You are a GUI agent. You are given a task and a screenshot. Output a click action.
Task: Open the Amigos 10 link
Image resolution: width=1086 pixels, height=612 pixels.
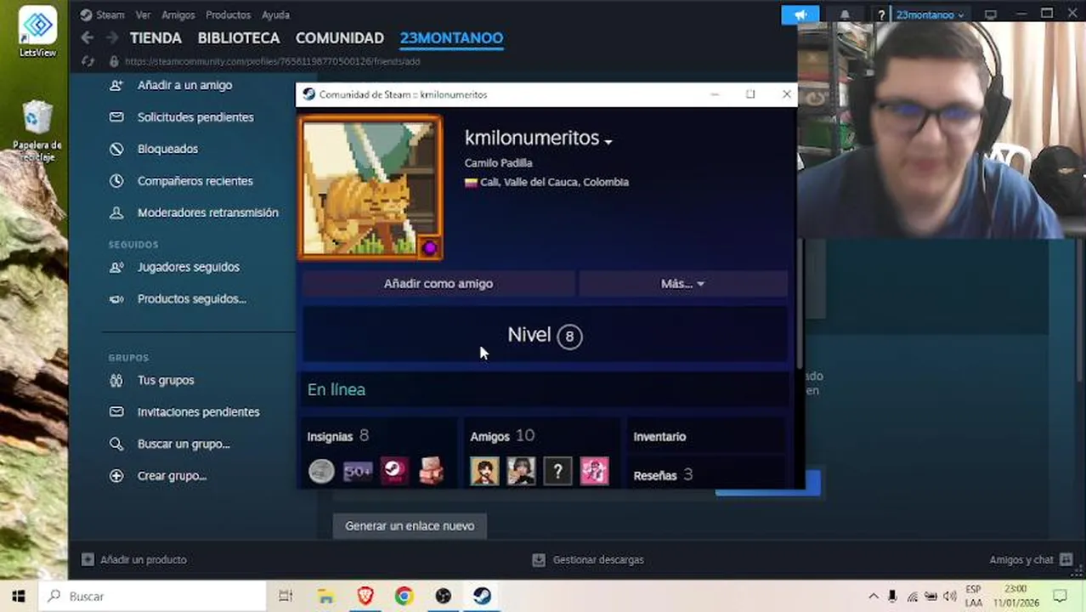(x=502, y=436)
